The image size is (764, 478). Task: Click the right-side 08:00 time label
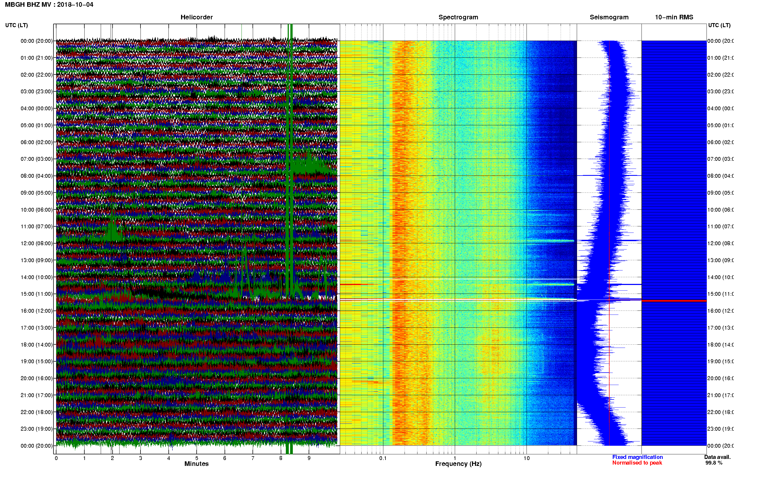(x=720, y=176)
